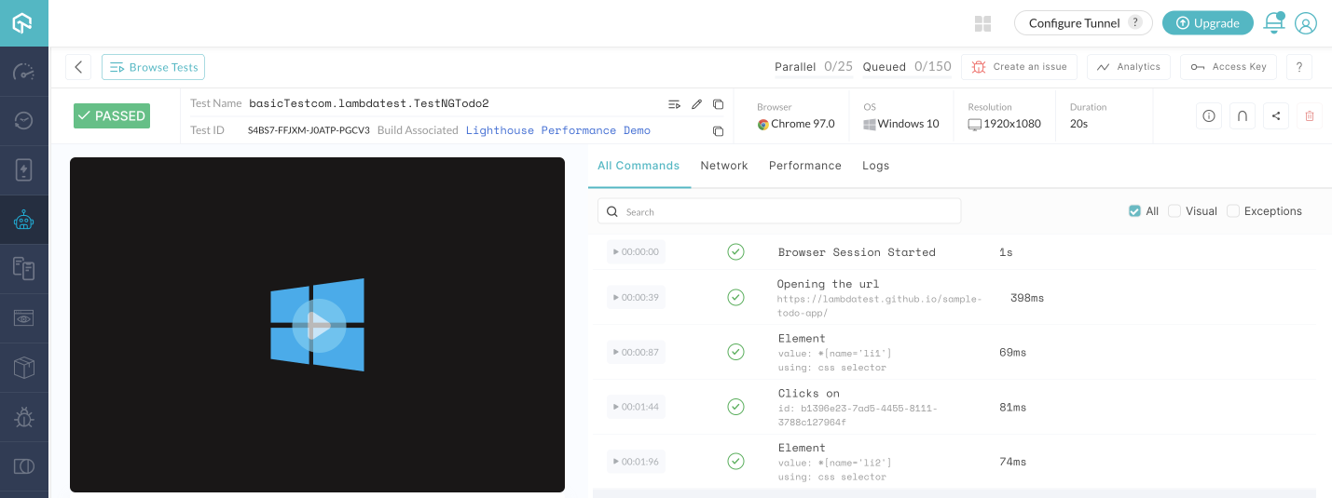The height and width of the screenshot is (498, 1332).
Task: Open the Lighthouse Performance Demo build link
Action: 557,131
